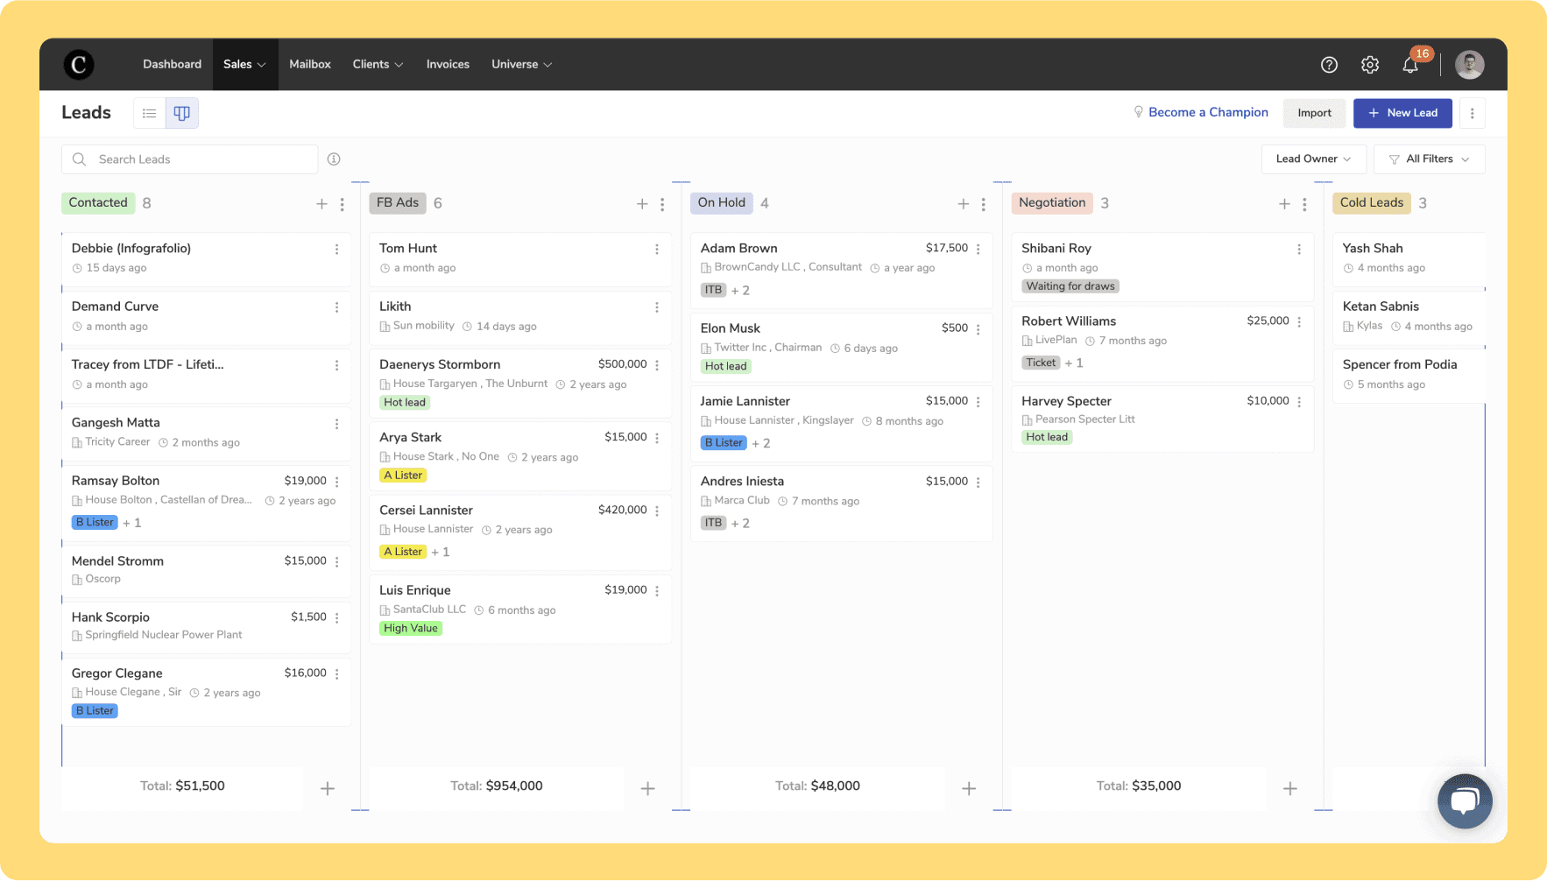This screenshot has height=881, width=1547.
Task: Click the info icon beside Search Leads
Action: [x=334, y=159]
